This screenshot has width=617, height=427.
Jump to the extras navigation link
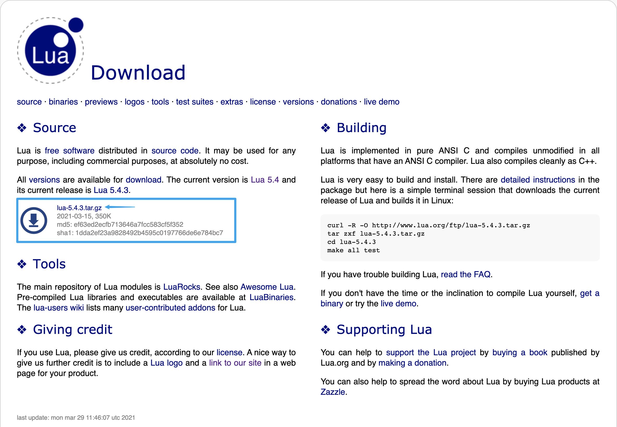(232, 102)
